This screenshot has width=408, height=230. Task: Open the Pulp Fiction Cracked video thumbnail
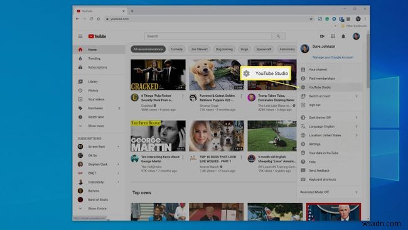point(158,75)
